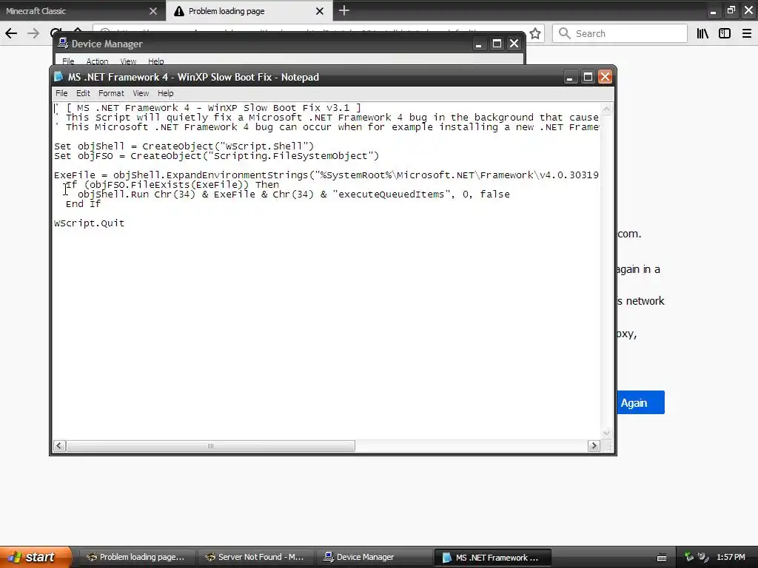Go back in browser history
758x568 pixels.
(x=11, y=33)
